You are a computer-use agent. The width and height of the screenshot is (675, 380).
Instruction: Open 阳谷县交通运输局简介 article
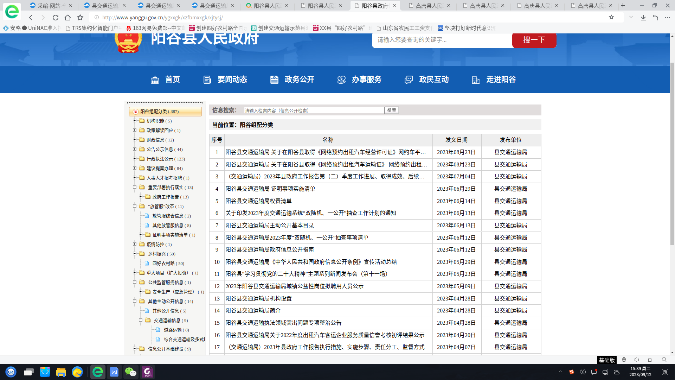click(x=253, y=311)
